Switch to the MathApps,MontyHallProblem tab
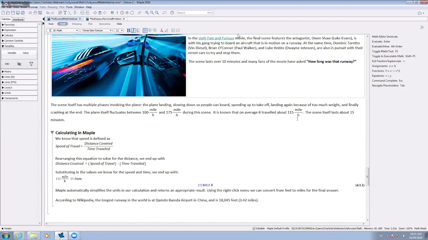The width and height of the screenshot is (428, 240). [105, 19]
